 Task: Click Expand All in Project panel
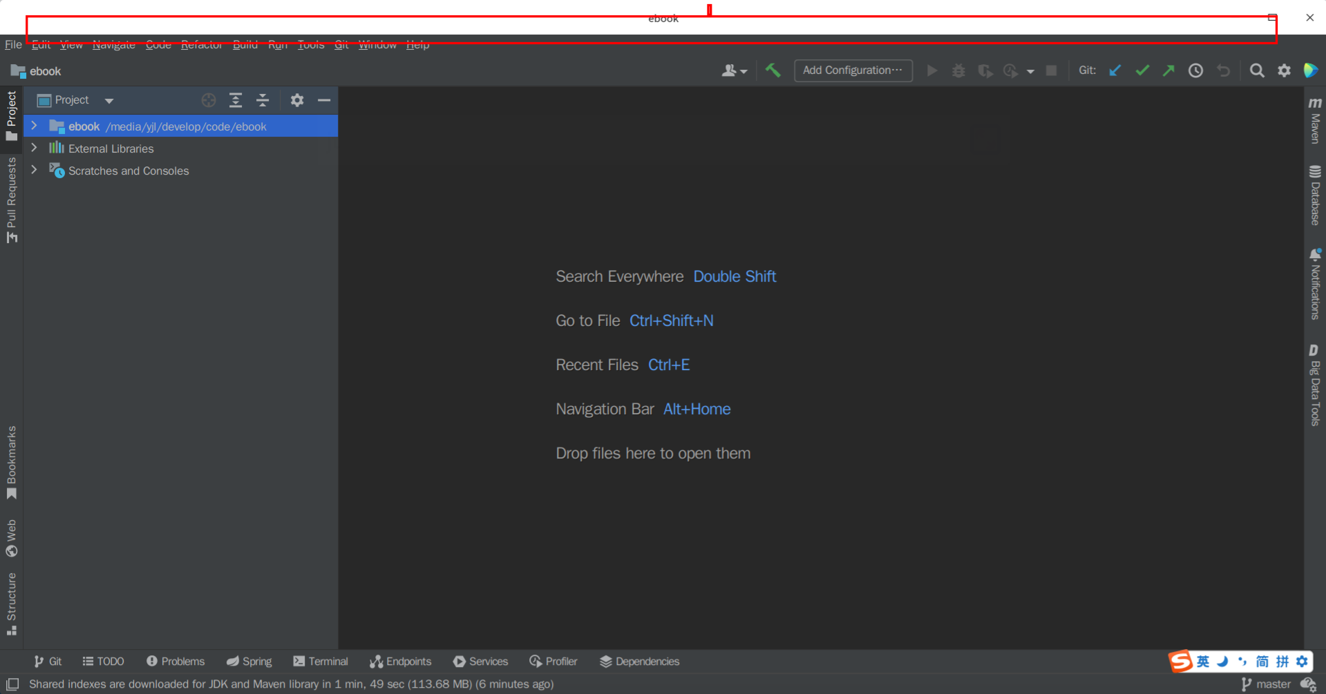[236, 101]
